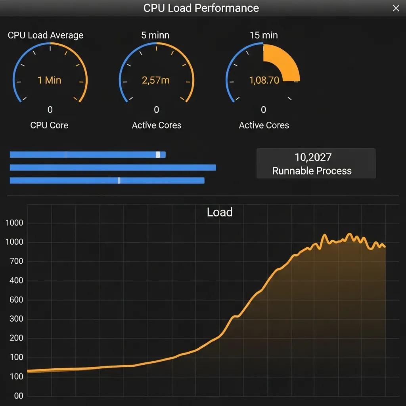Click the zero label below CPU Load Average gauge
This screenshot has height=406, width=406.
click(x=50, y=110)
